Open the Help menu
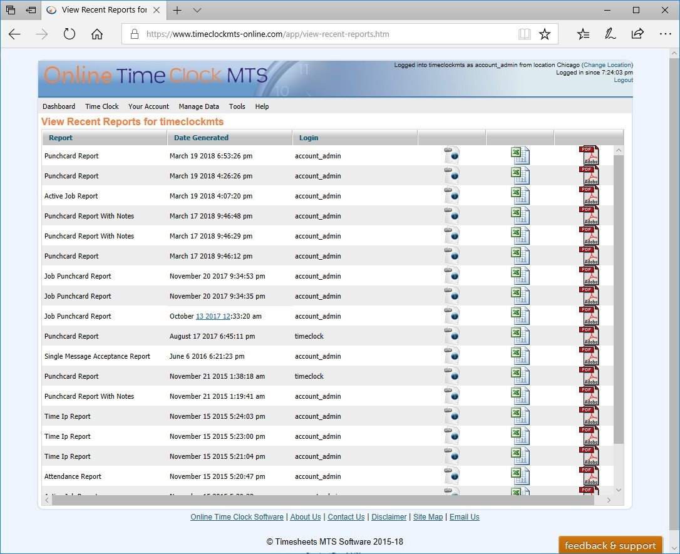 262,106
